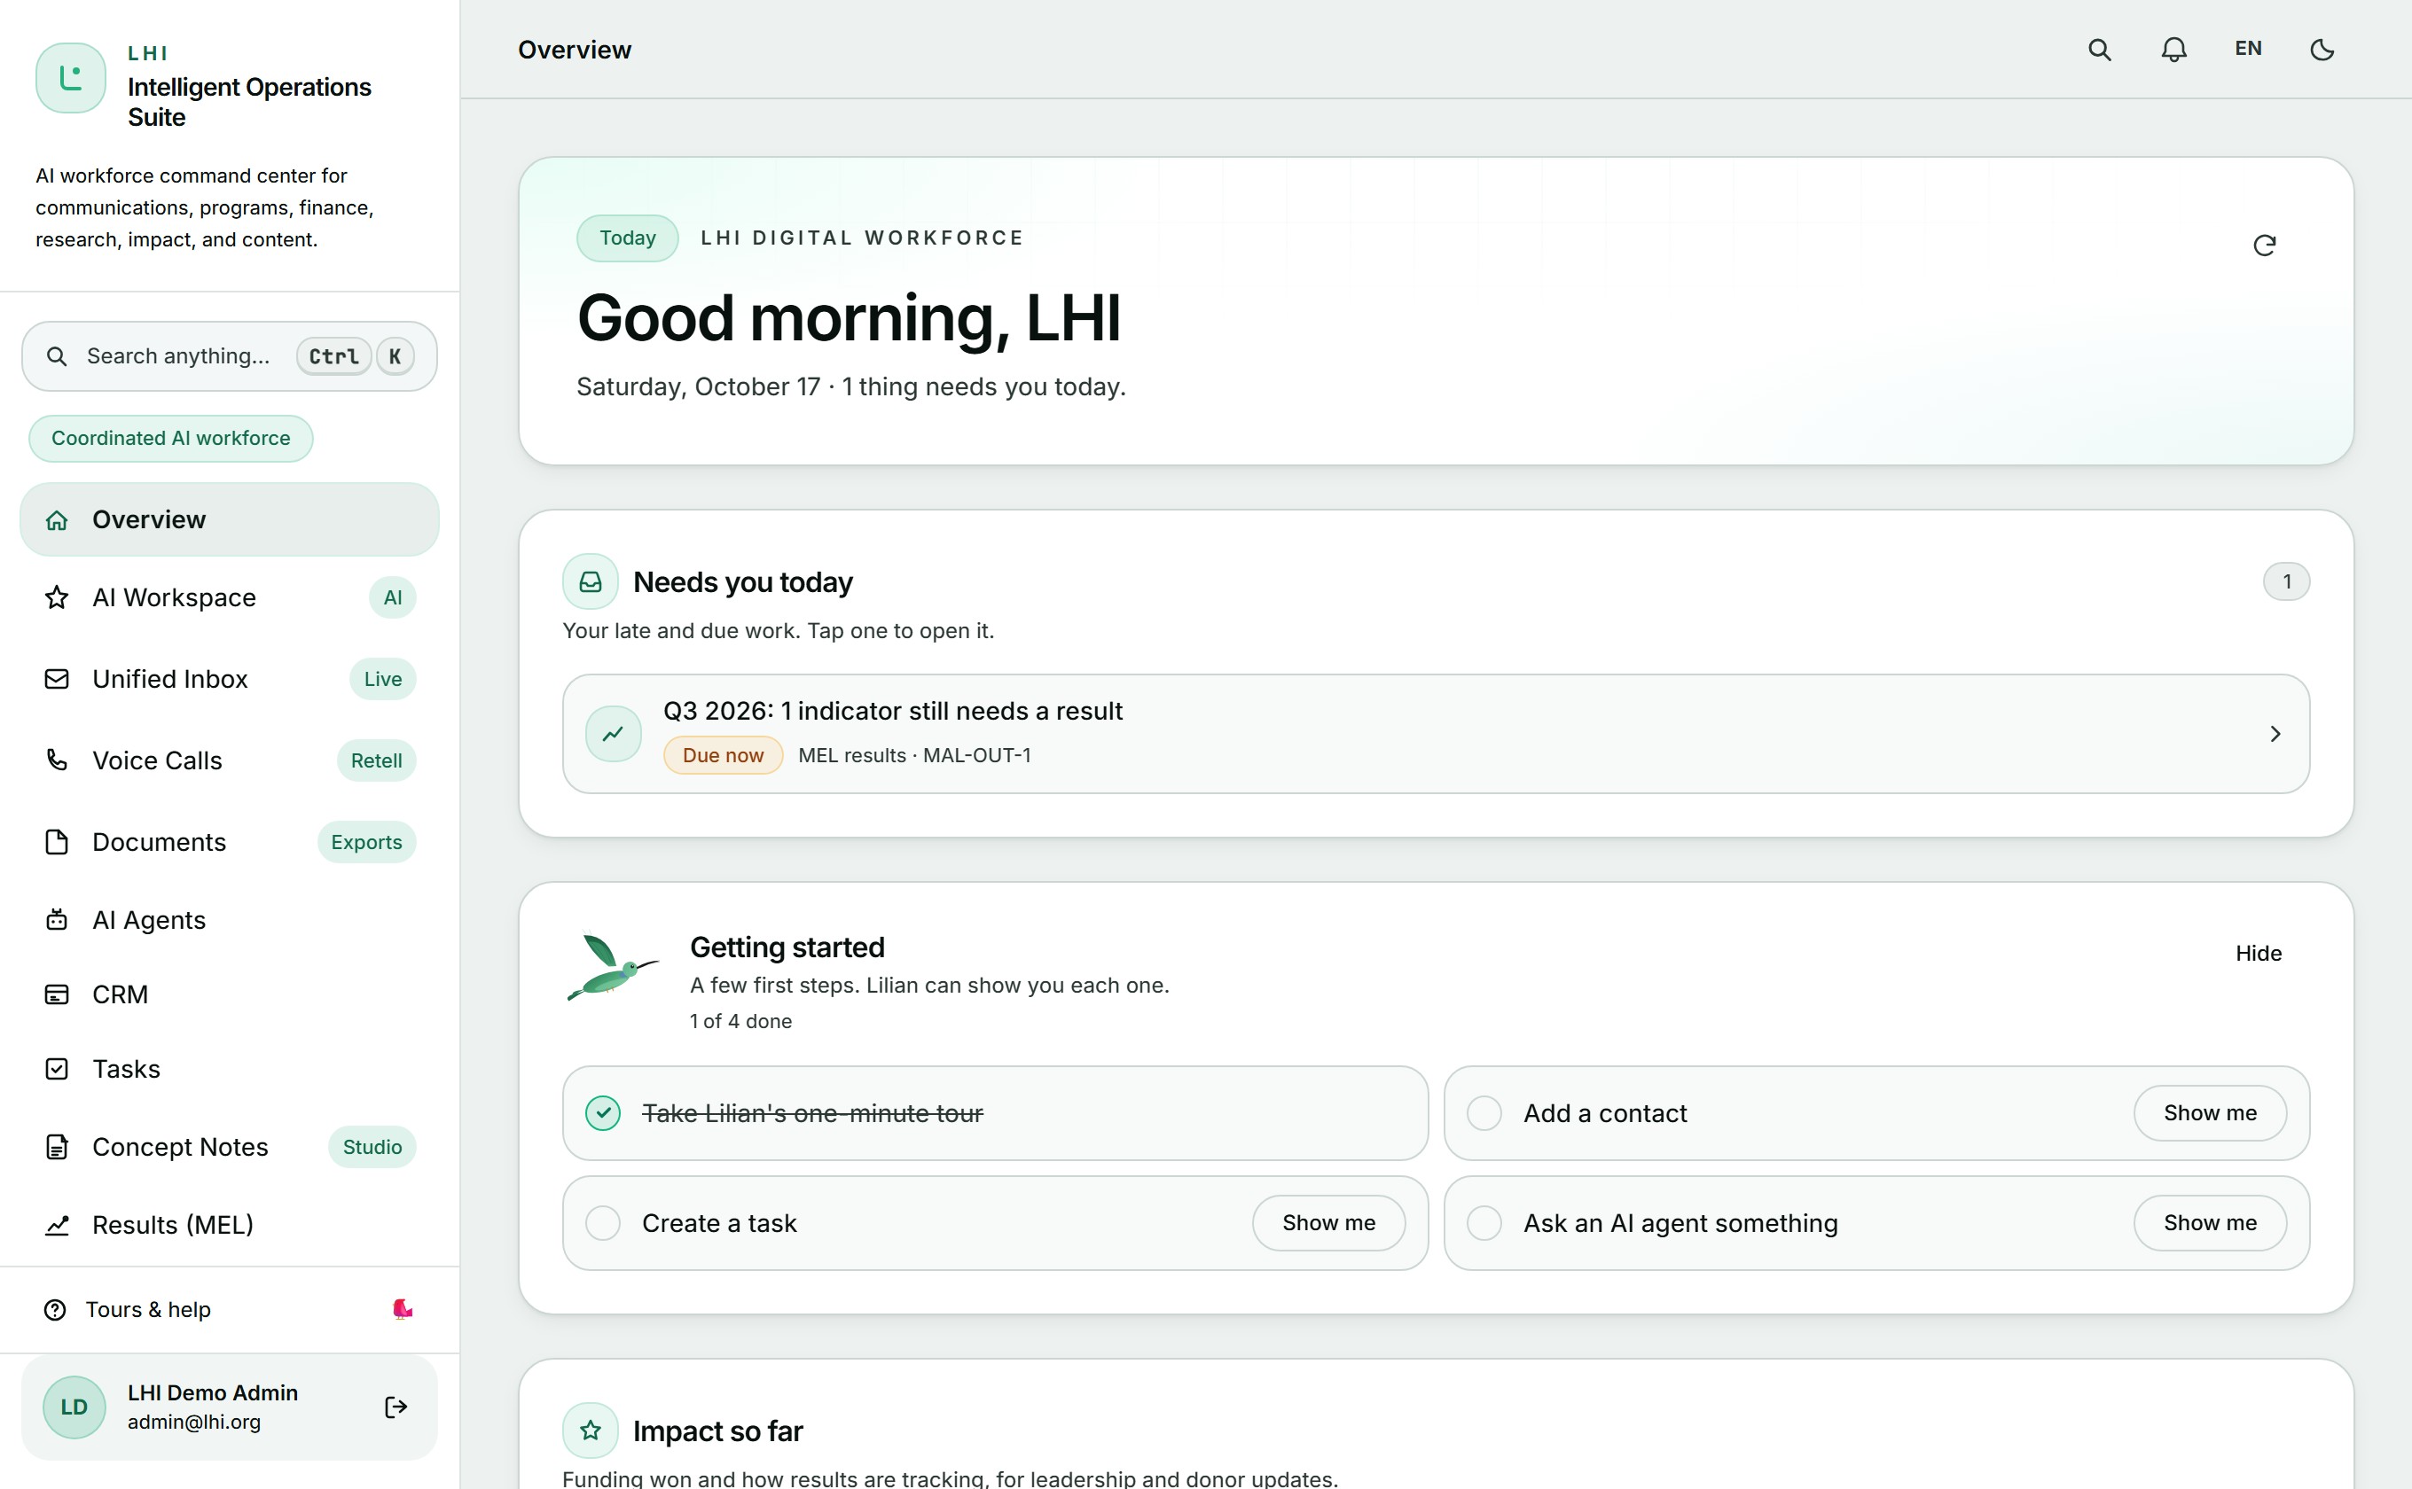Viewport: 2412px width, 1489px height.
Task: Open Tours & help
Action: point(230,1309)
